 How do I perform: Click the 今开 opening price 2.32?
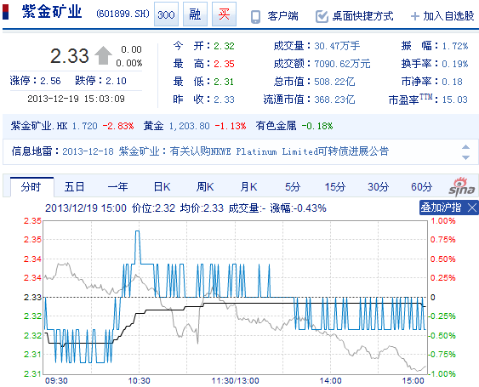pyautogui.click(x=224, y=46)
